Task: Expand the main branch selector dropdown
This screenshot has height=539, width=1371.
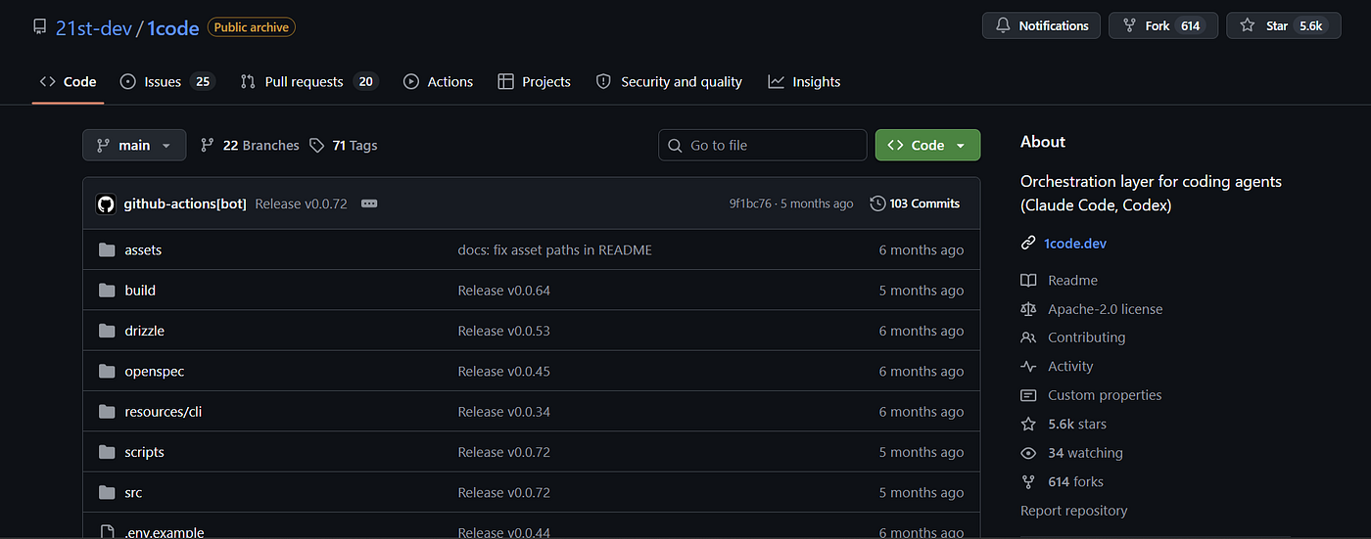Action: pos(133,145)
